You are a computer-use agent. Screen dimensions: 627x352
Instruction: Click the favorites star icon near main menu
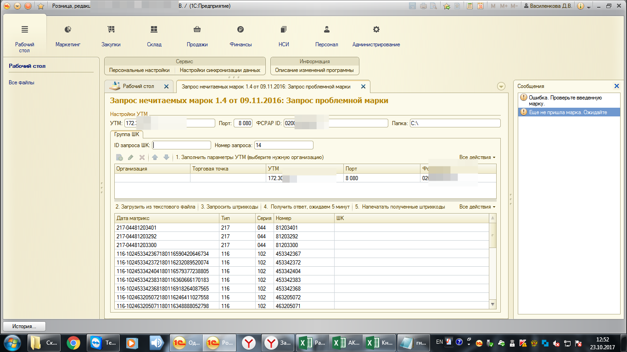click(40, 6)
